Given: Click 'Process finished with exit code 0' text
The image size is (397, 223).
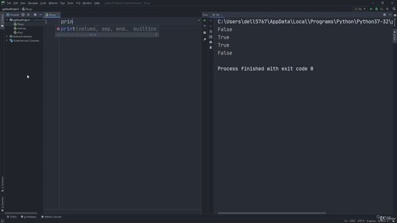Looking at the screenshot, I should pos(265,69).
